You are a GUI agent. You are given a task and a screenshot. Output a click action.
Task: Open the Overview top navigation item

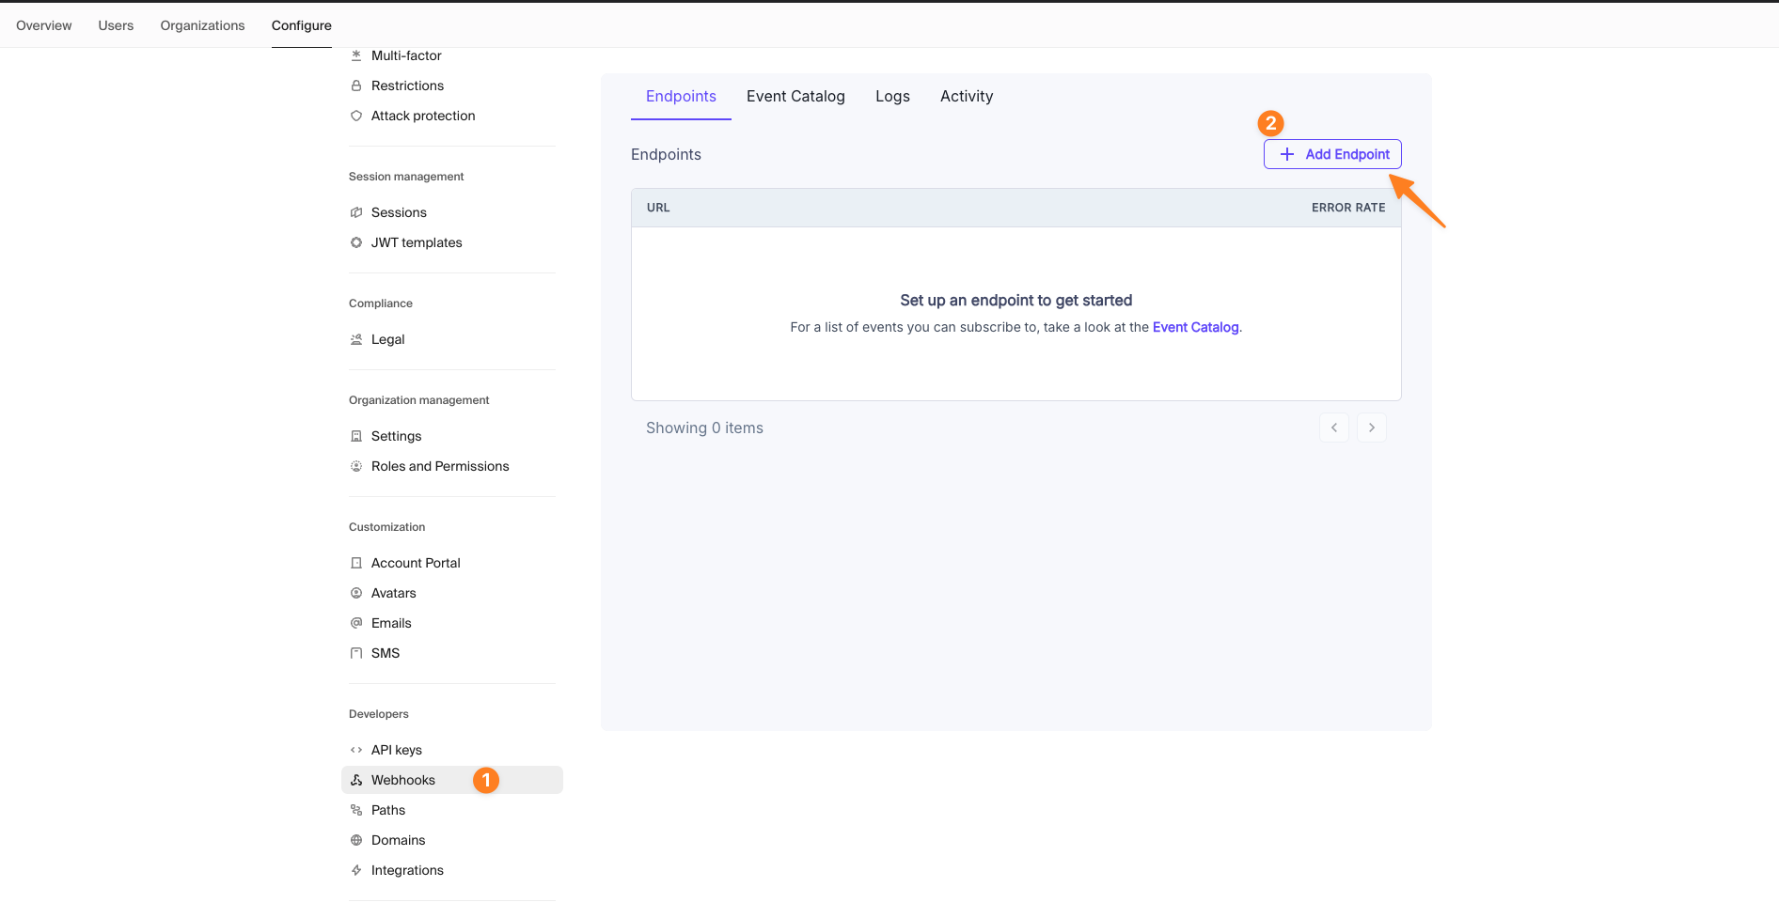coord(44,25)
